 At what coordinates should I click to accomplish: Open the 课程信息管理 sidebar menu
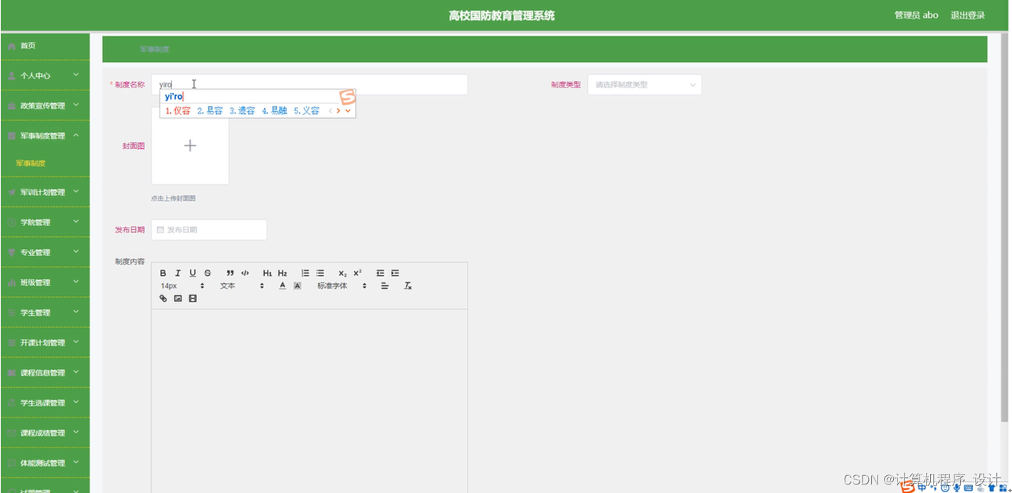[x=46, y=373]
